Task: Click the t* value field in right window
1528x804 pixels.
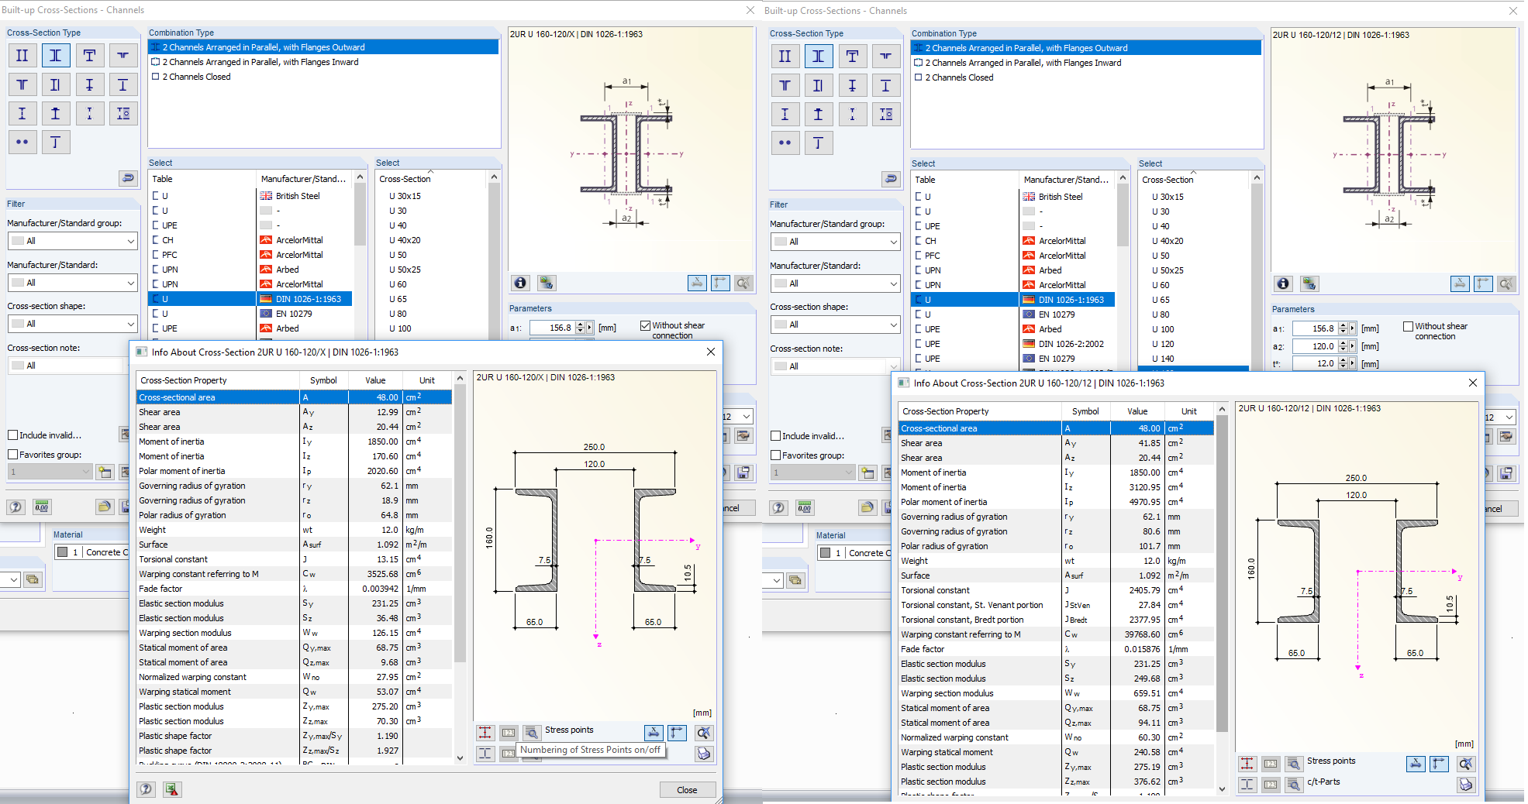Action: (x=1315, y=363)
